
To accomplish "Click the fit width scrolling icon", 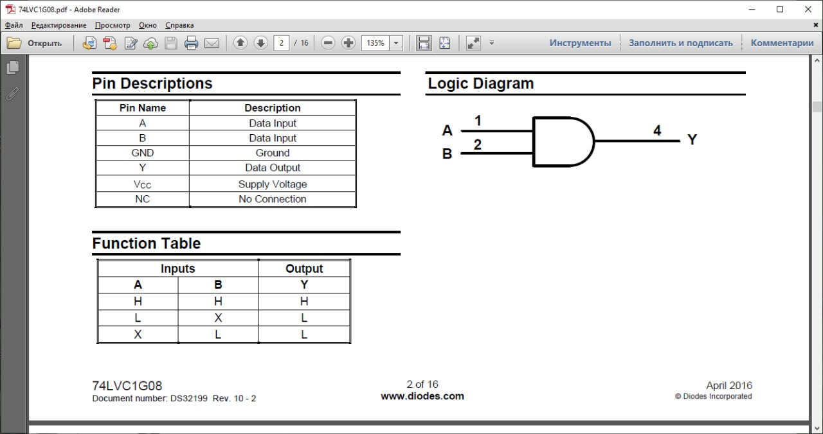I will tap(424, 43).
